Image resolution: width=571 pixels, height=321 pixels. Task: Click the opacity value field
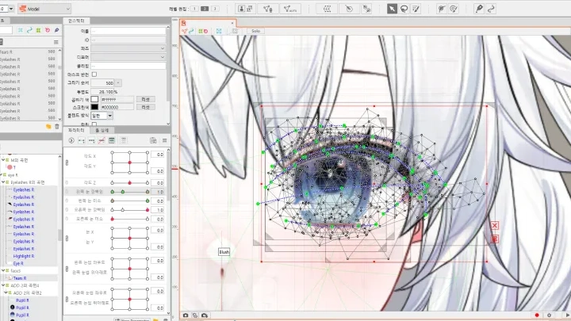pos(104,92)
